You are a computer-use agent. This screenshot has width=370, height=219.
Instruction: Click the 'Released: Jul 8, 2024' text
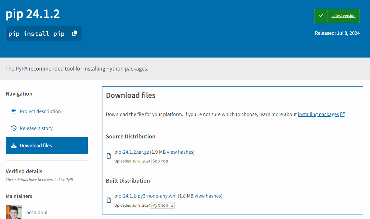[x=337, y=33]
